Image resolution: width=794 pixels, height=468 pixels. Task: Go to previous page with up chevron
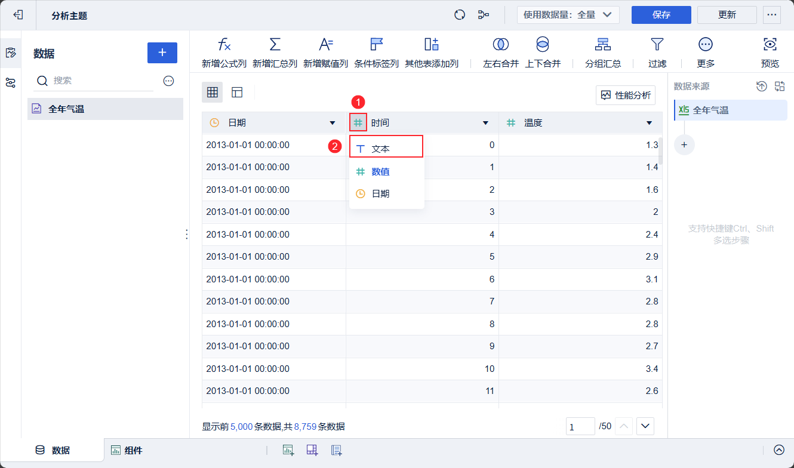pos(624,426)
